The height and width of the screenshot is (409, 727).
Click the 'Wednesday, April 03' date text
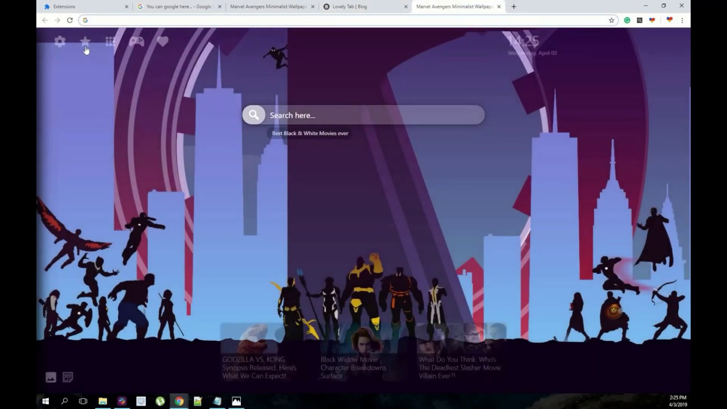click(x=532, y=53)
